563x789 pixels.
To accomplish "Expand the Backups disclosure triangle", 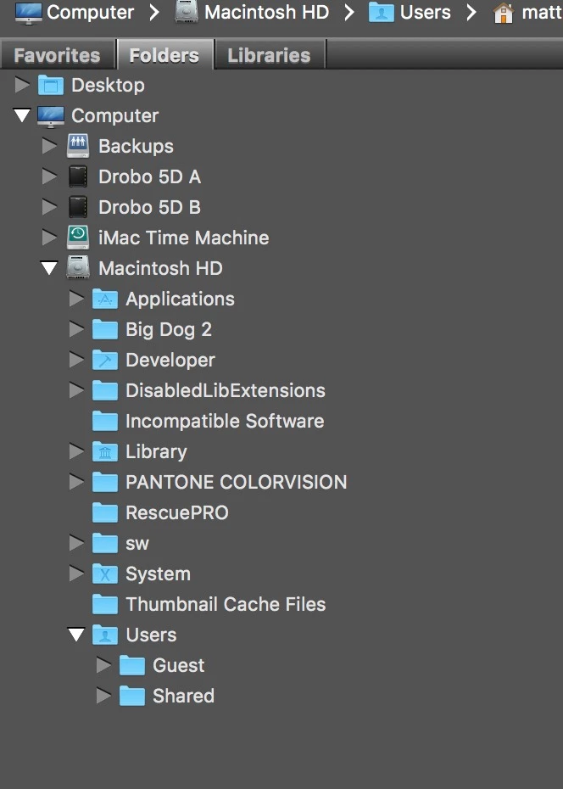I will click(x=49, y=146).
